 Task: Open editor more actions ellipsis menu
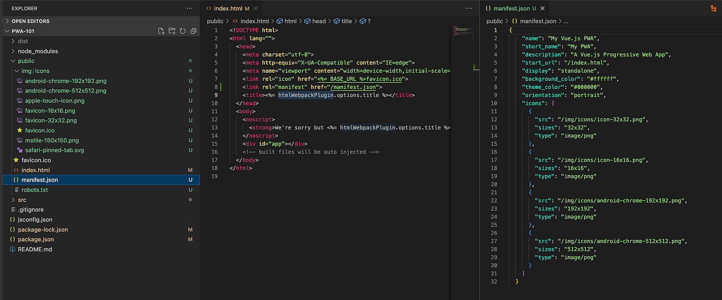point(468,8)
